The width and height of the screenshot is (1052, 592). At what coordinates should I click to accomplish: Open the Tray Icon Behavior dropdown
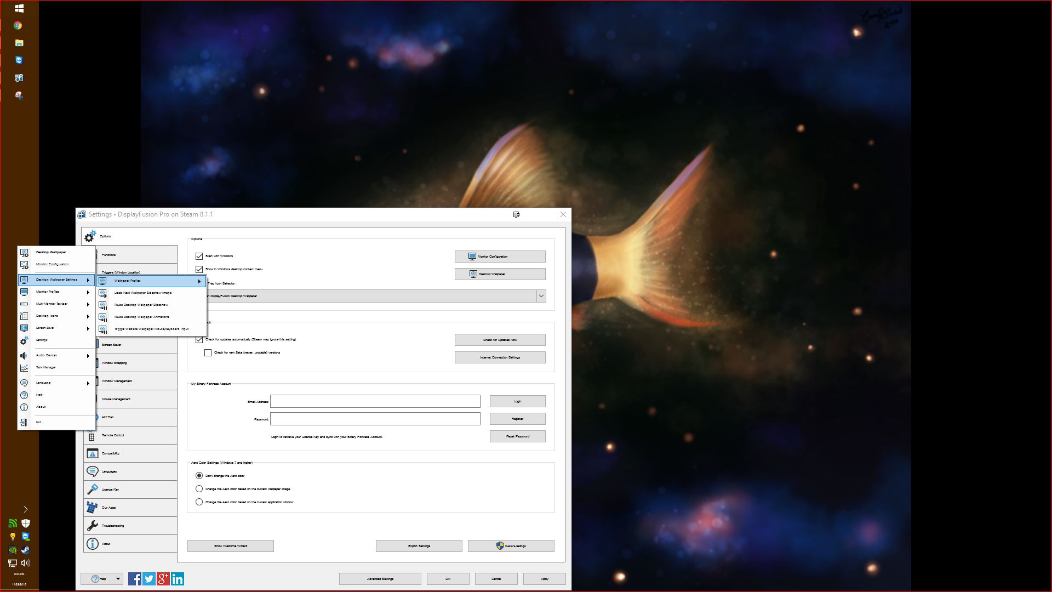pyautogui.click(x=541, y=296)
